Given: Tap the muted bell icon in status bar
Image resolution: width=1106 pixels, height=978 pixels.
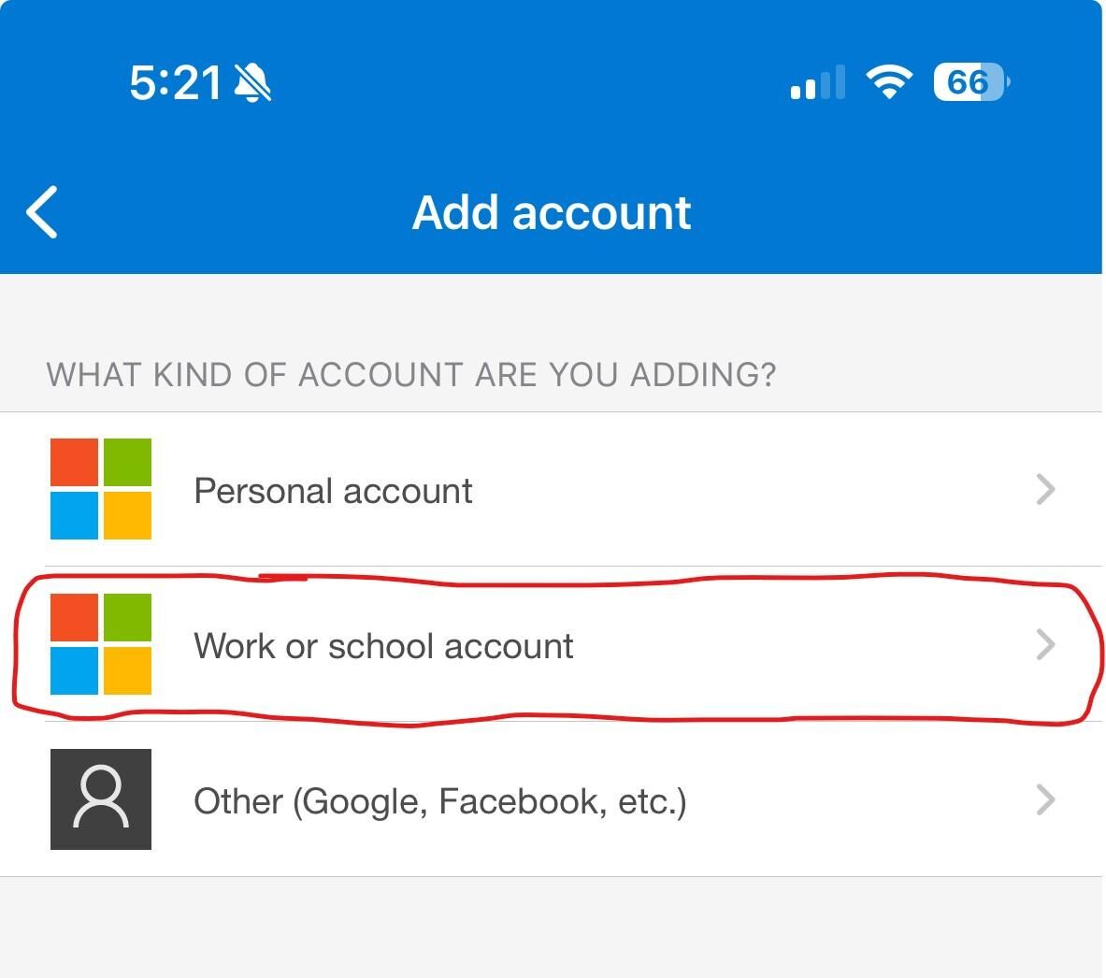Looking at the screenshot, I should pos(252,83).
